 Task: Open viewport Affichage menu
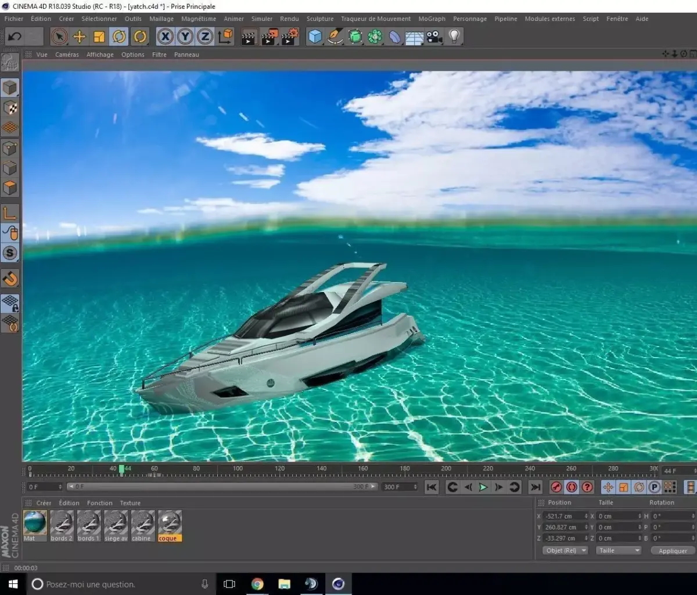[100, 55]
